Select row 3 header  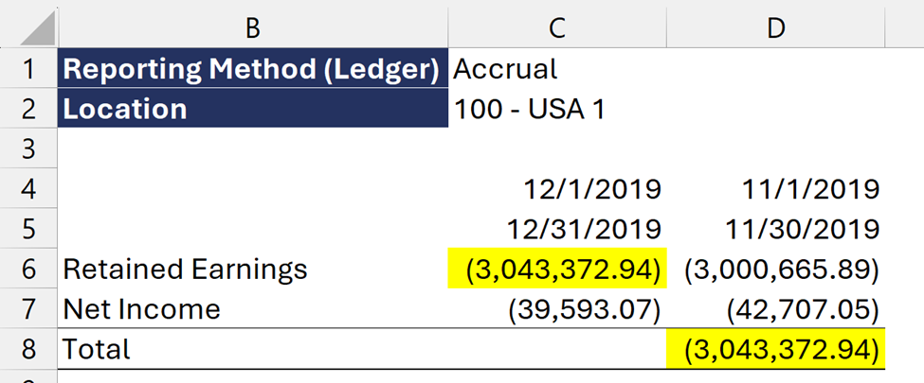(28, 148)
